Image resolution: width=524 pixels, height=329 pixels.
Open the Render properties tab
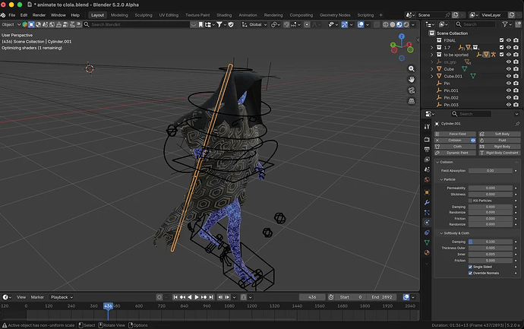click(x=427, y=139)
